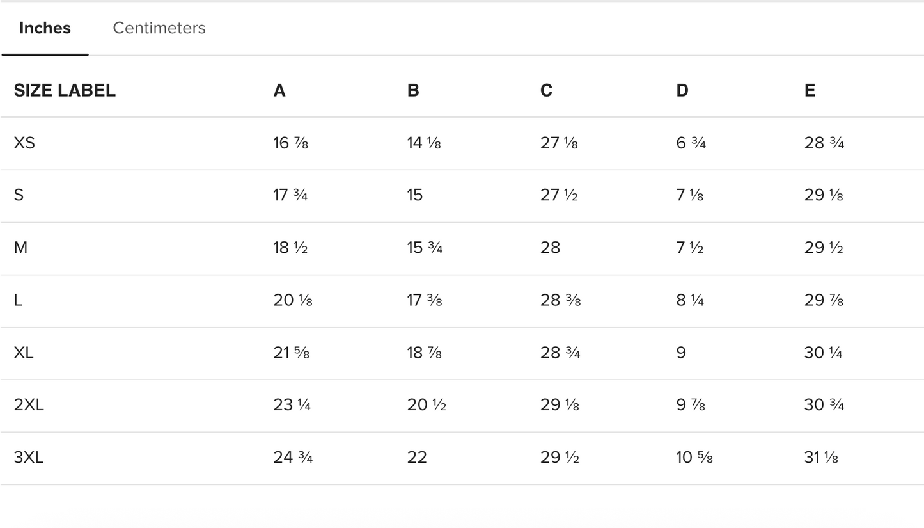Click column header A
Viewport: 924px width, 528px height.
coord(279,91)
